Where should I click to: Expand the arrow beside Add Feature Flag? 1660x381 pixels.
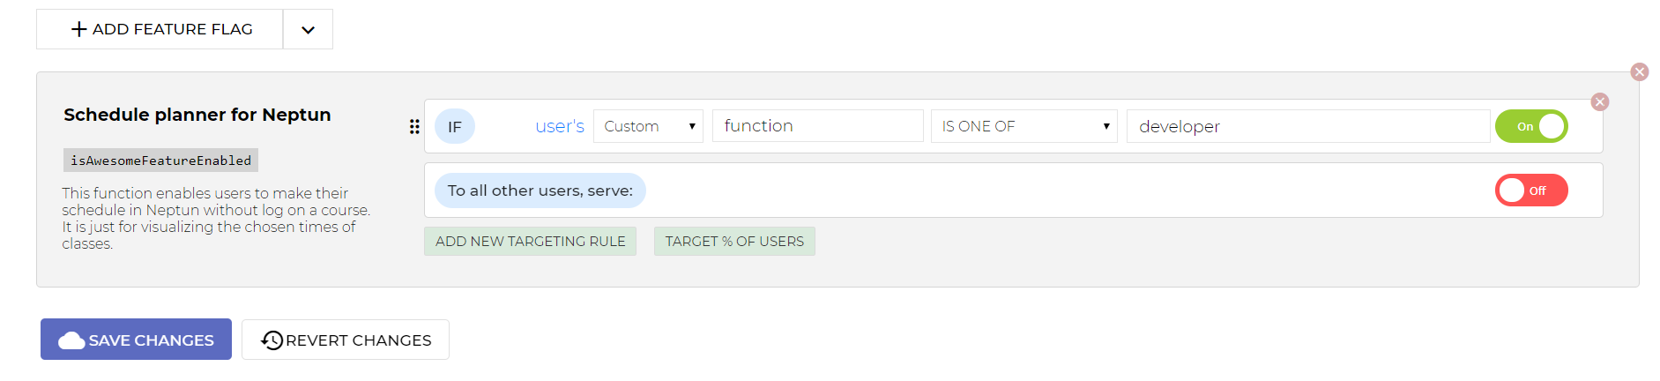[x=308, y=30]
